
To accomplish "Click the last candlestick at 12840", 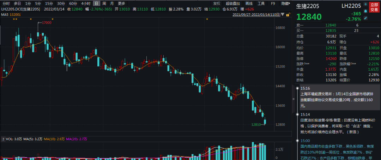I will click(265, 122).
